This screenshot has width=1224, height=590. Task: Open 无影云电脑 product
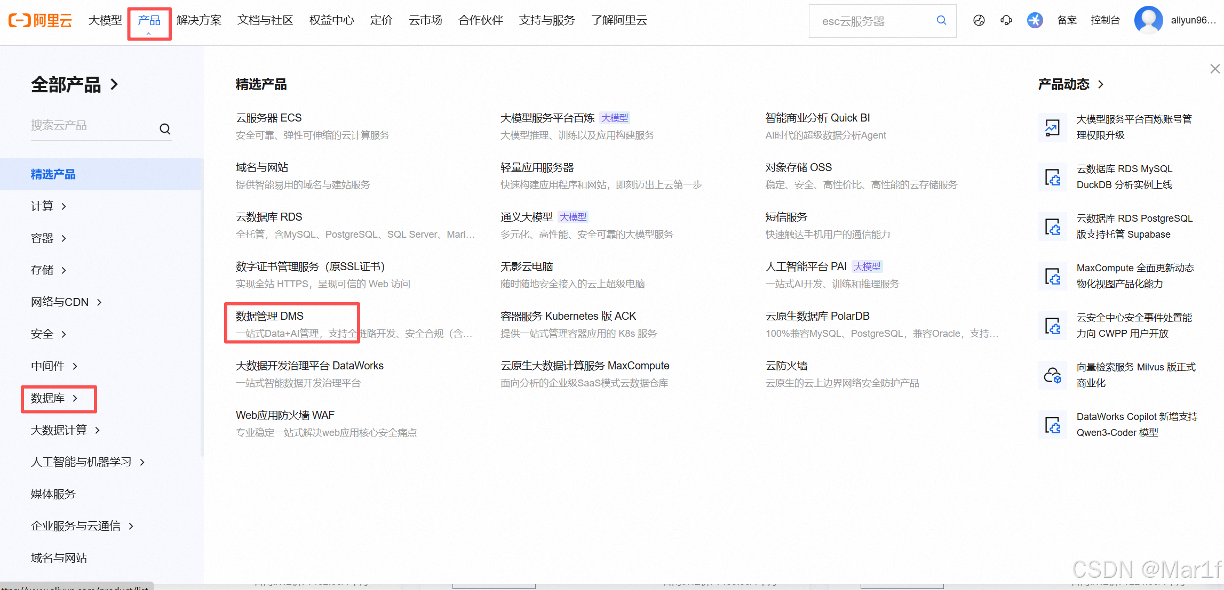coord(527,266)
